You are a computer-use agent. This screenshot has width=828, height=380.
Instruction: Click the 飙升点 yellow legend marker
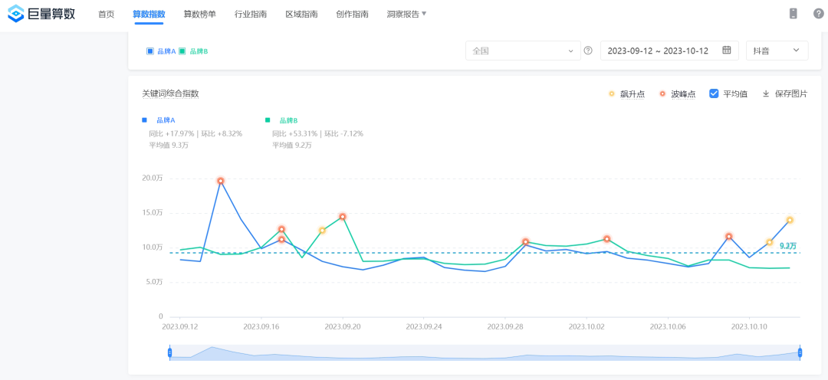tap(612, 94)
